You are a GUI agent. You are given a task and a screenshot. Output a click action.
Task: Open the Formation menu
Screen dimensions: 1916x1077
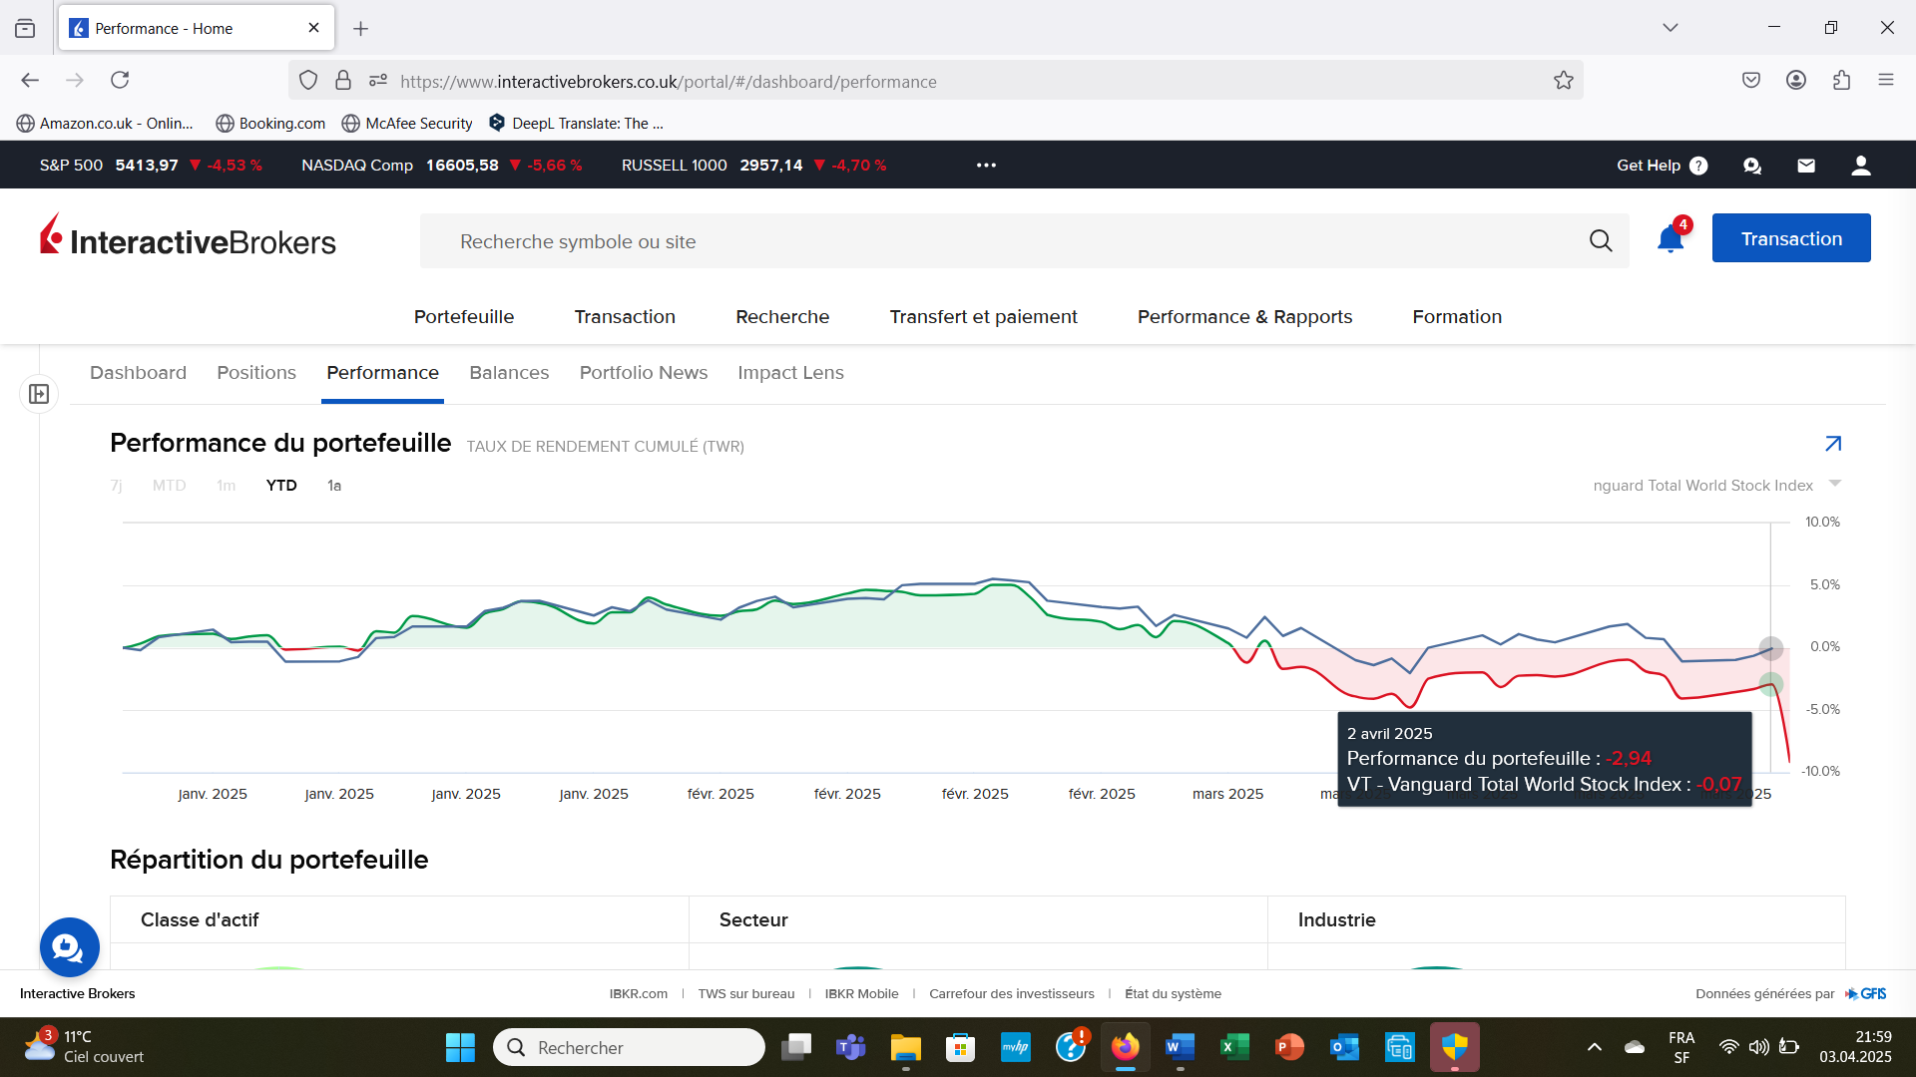click(1457, 317)
